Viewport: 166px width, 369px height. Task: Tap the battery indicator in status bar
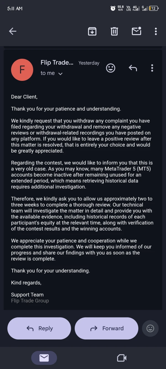pyautogui.click(x=154, y=8)
